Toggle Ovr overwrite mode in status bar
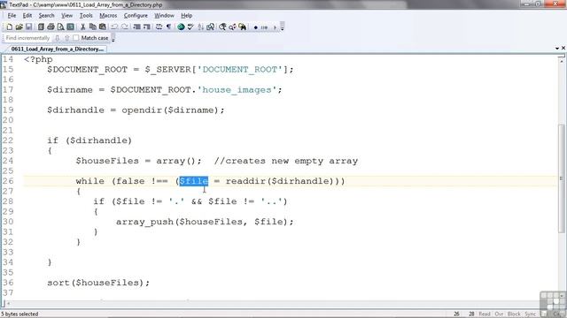Screen dimensions: 567x318 click(499, 314)
